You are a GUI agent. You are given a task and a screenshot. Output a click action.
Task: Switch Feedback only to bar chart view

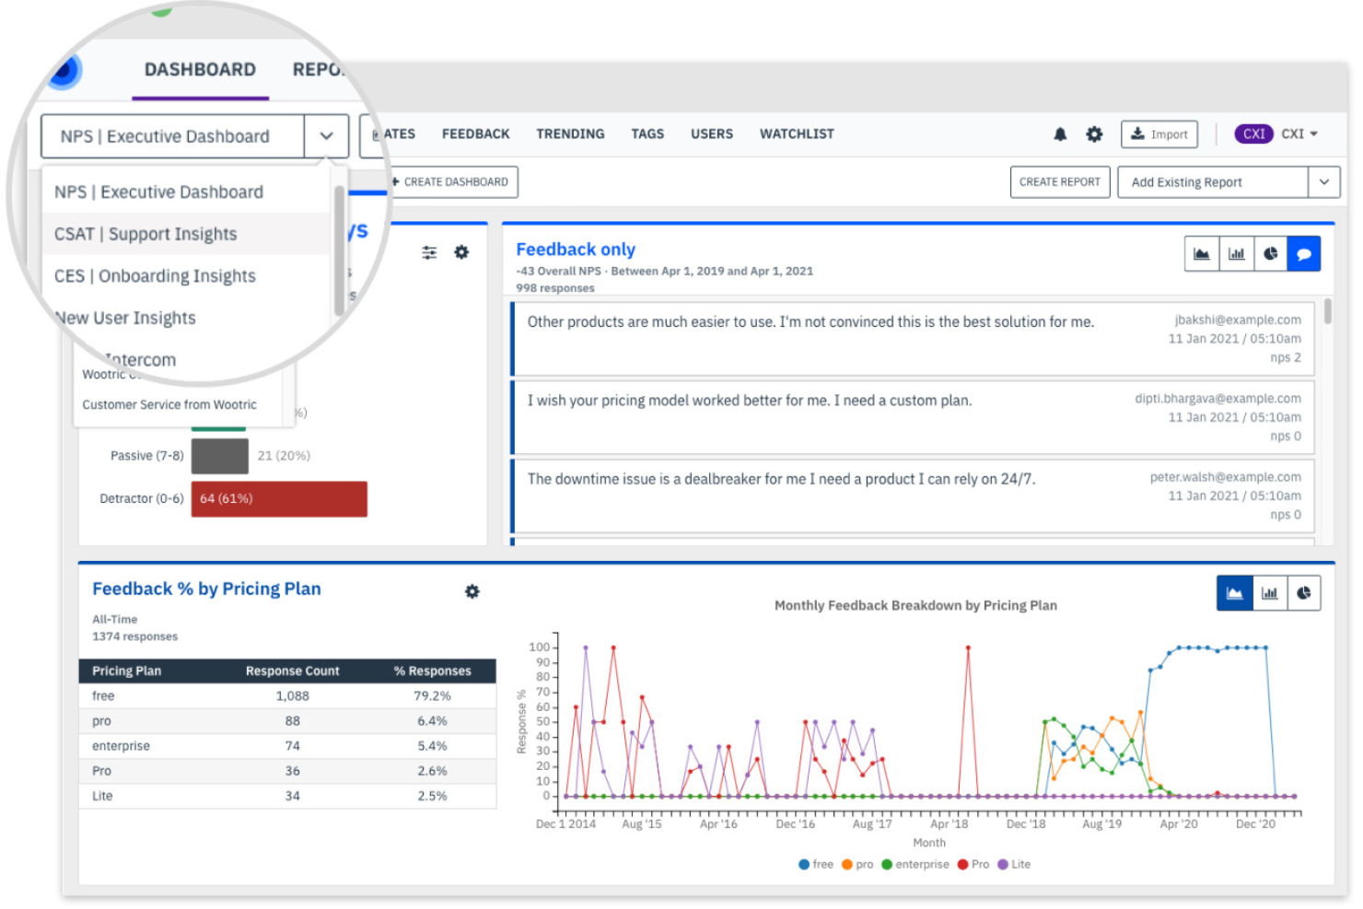point(1236,254)
